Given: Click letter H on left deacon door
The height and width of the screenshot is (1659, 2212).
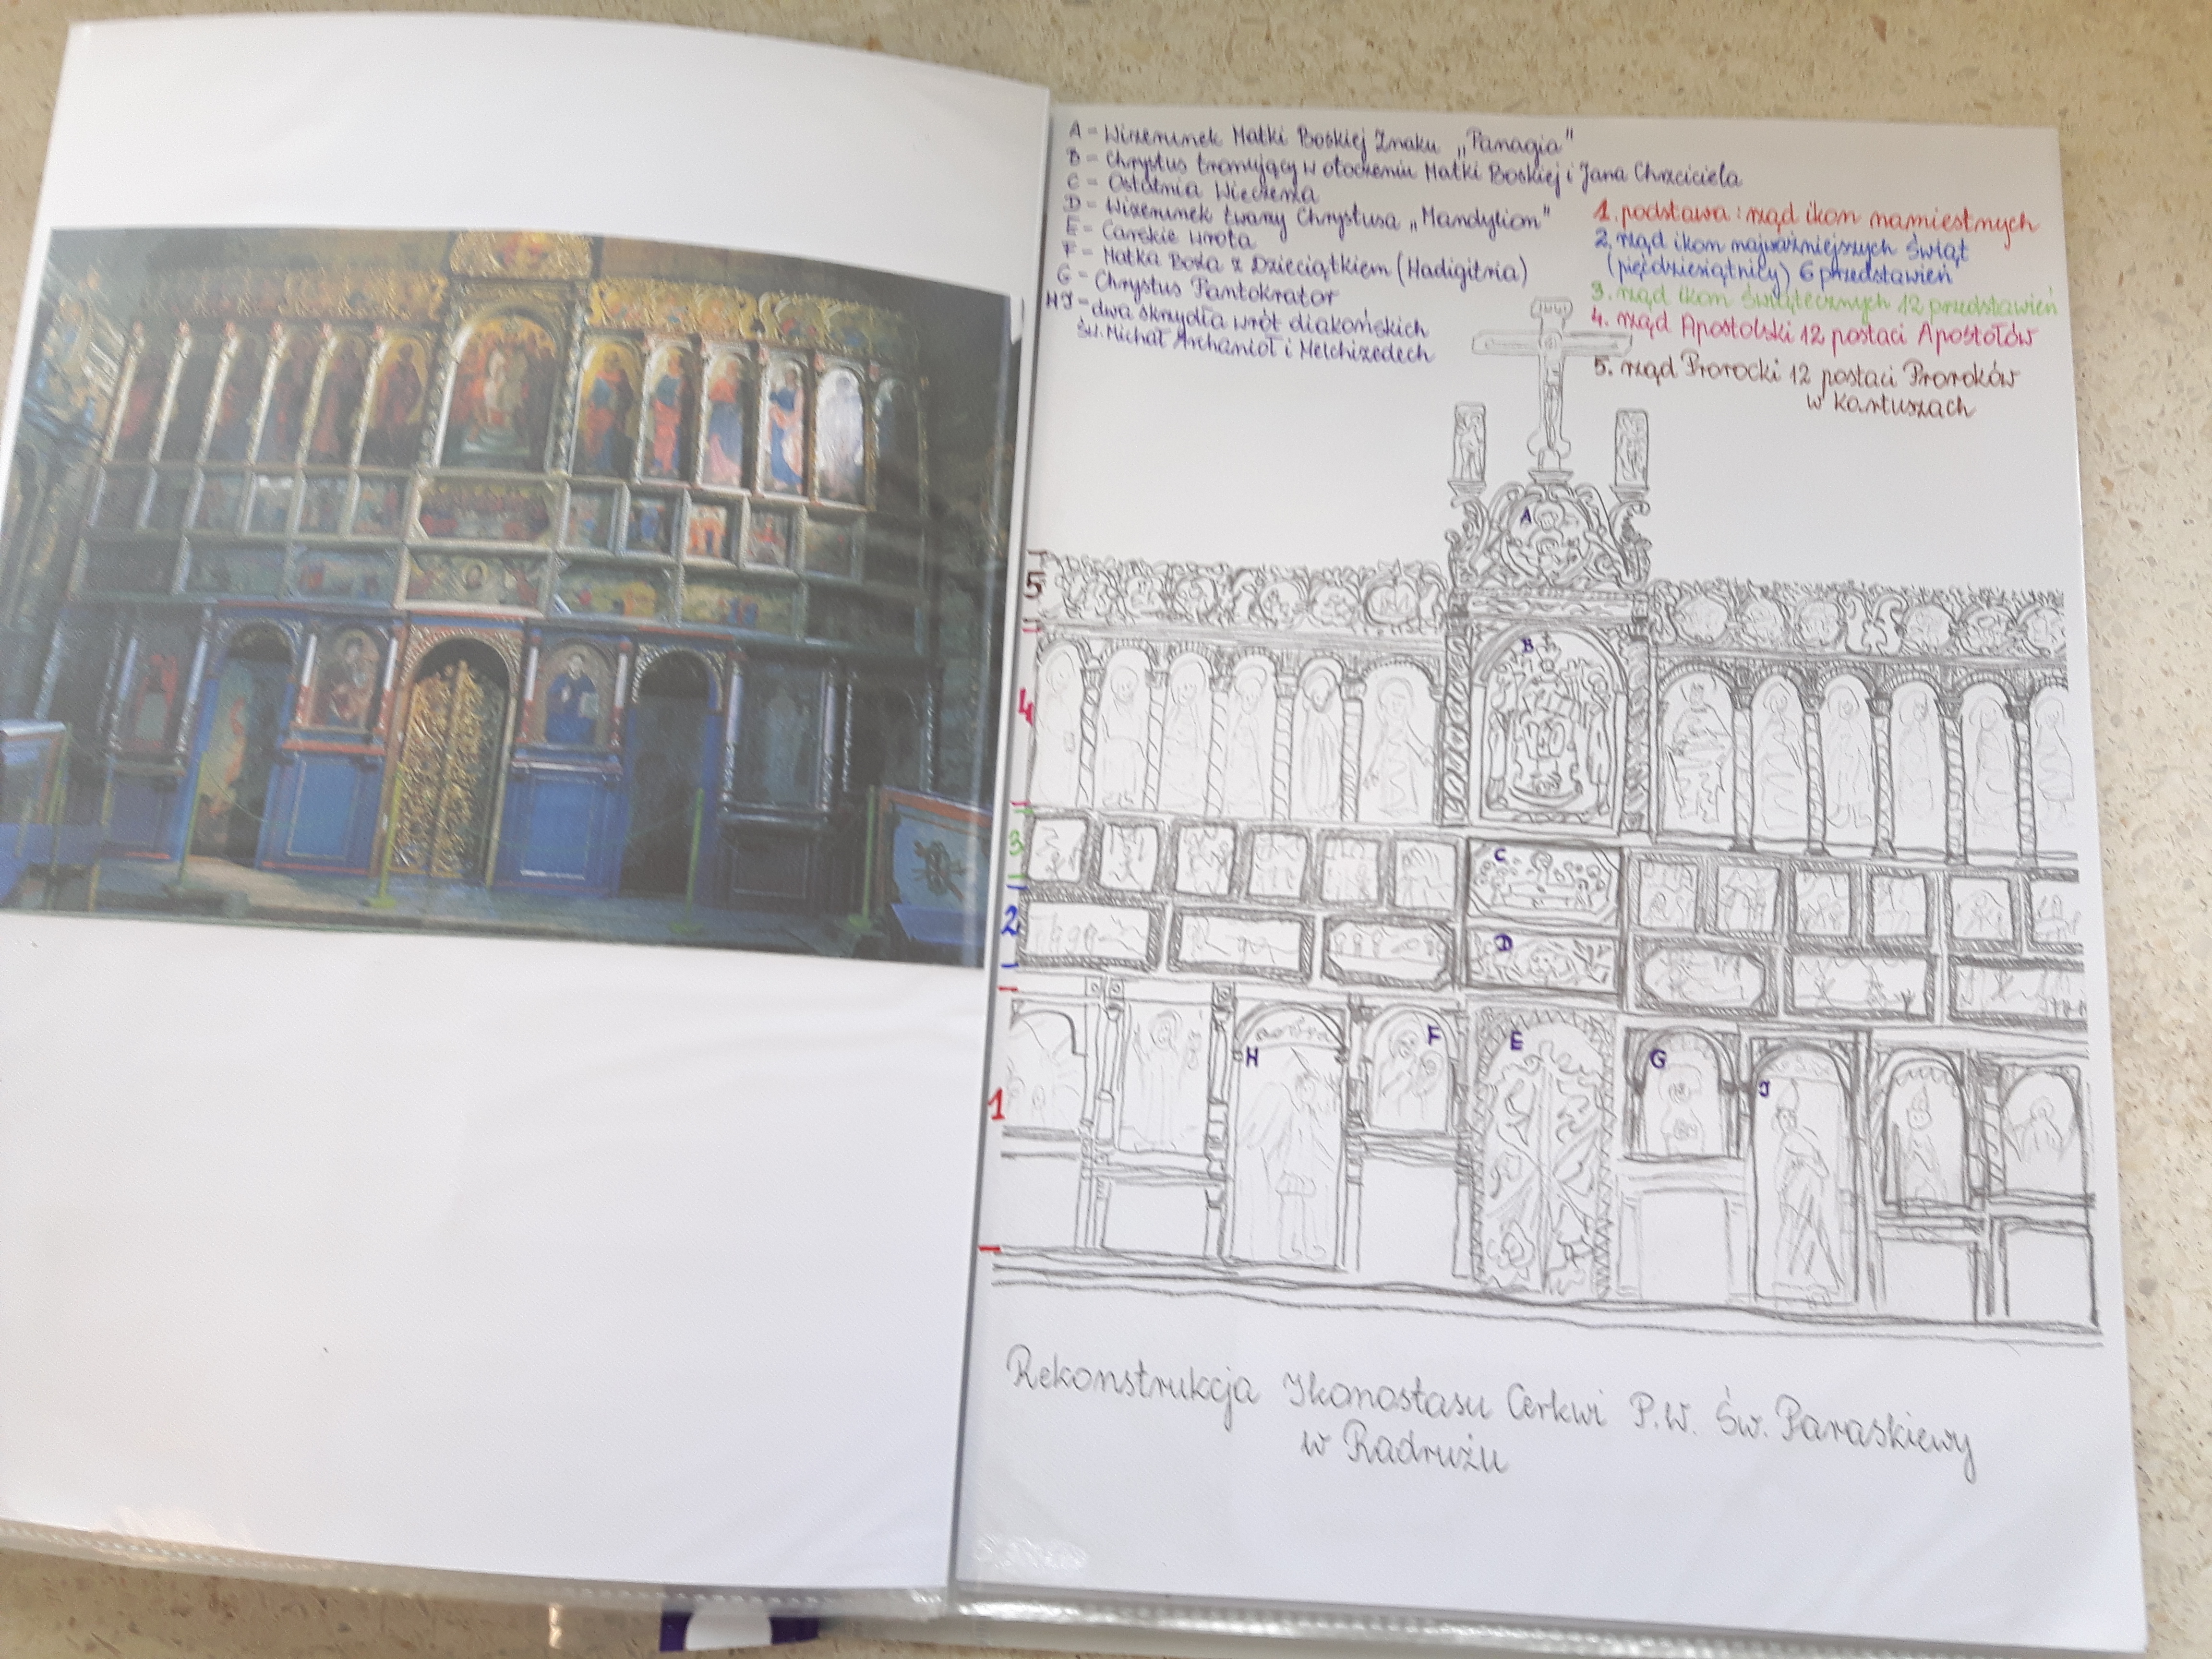Looking at the screenshot, I should (x=1251, y=1058).
